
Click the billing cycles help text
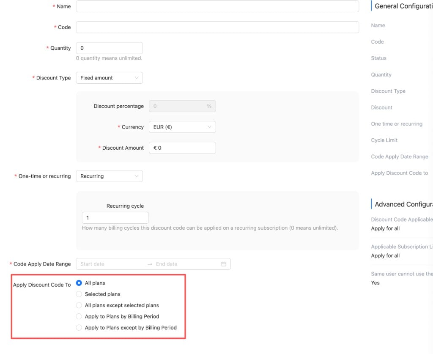210,228
